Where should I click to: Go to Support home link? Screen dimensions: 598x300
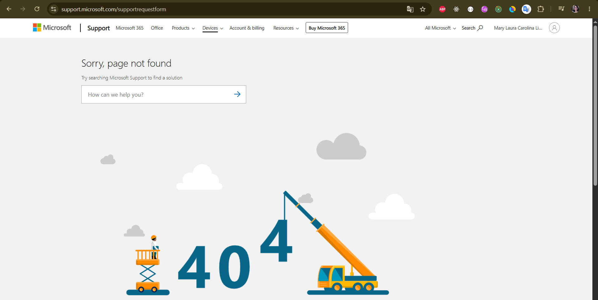(x=98, y=28)
